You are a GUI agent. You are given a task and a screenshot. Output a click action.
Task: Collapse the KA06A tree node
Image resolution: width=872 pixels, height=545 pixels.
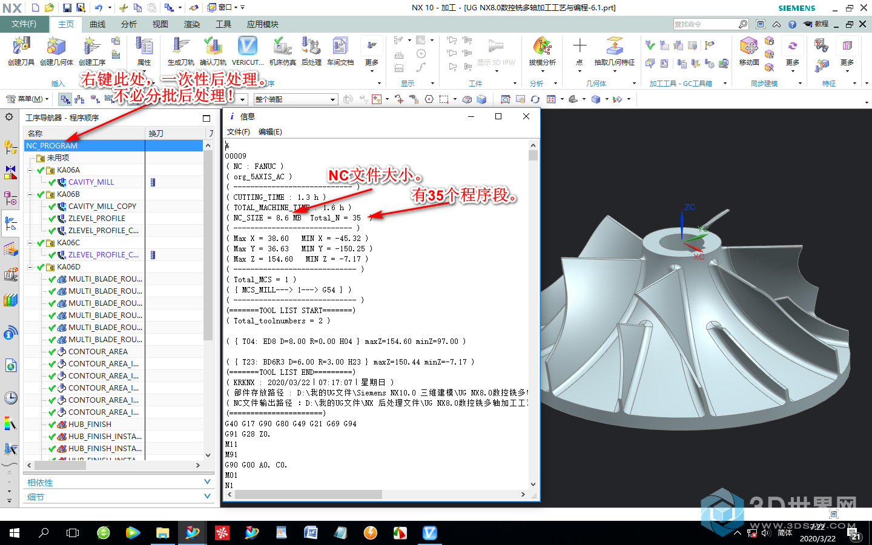(30, 170)
